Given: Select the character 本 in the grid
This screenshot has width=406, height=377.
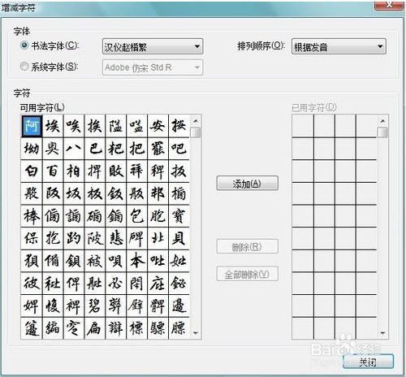Looking at the screenshot, I should [136, 261].
